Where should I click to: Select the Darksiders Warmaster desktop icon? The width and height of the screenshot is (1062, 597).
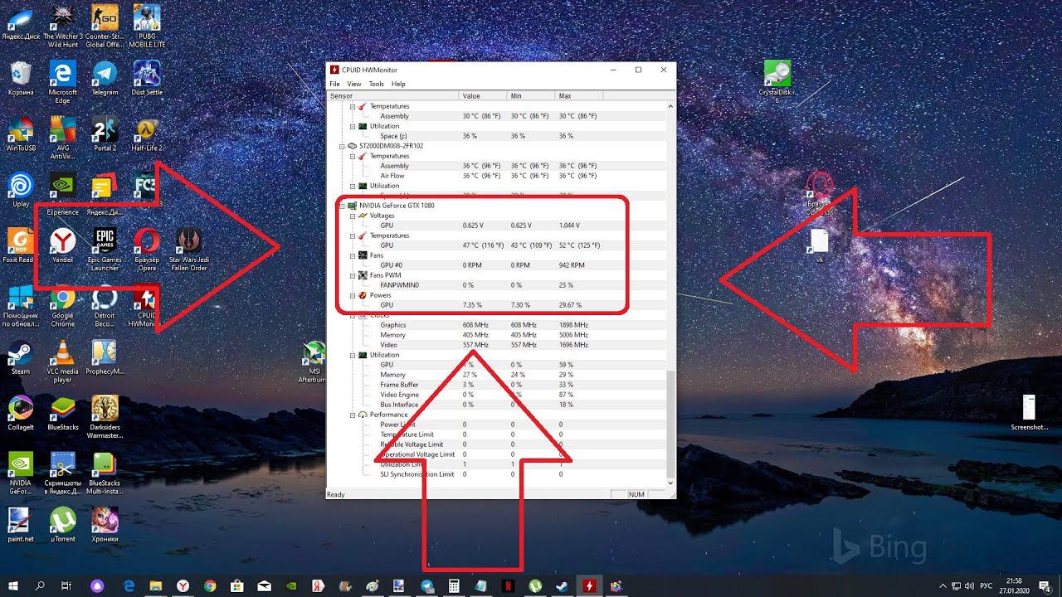coord(105,417)
